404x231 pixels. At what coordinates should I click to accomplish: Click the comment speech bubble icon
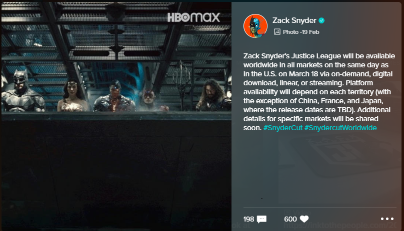261,219
